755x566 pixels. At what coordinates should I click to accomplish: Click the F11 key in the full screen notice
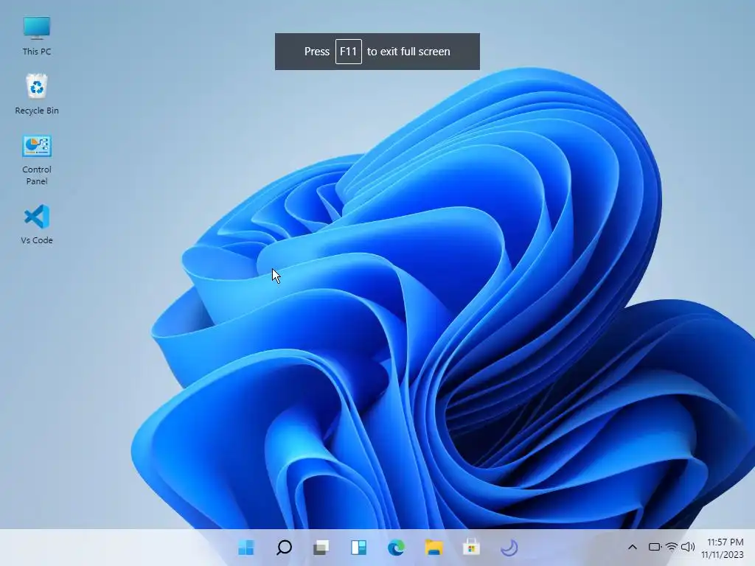pos(349,52)
